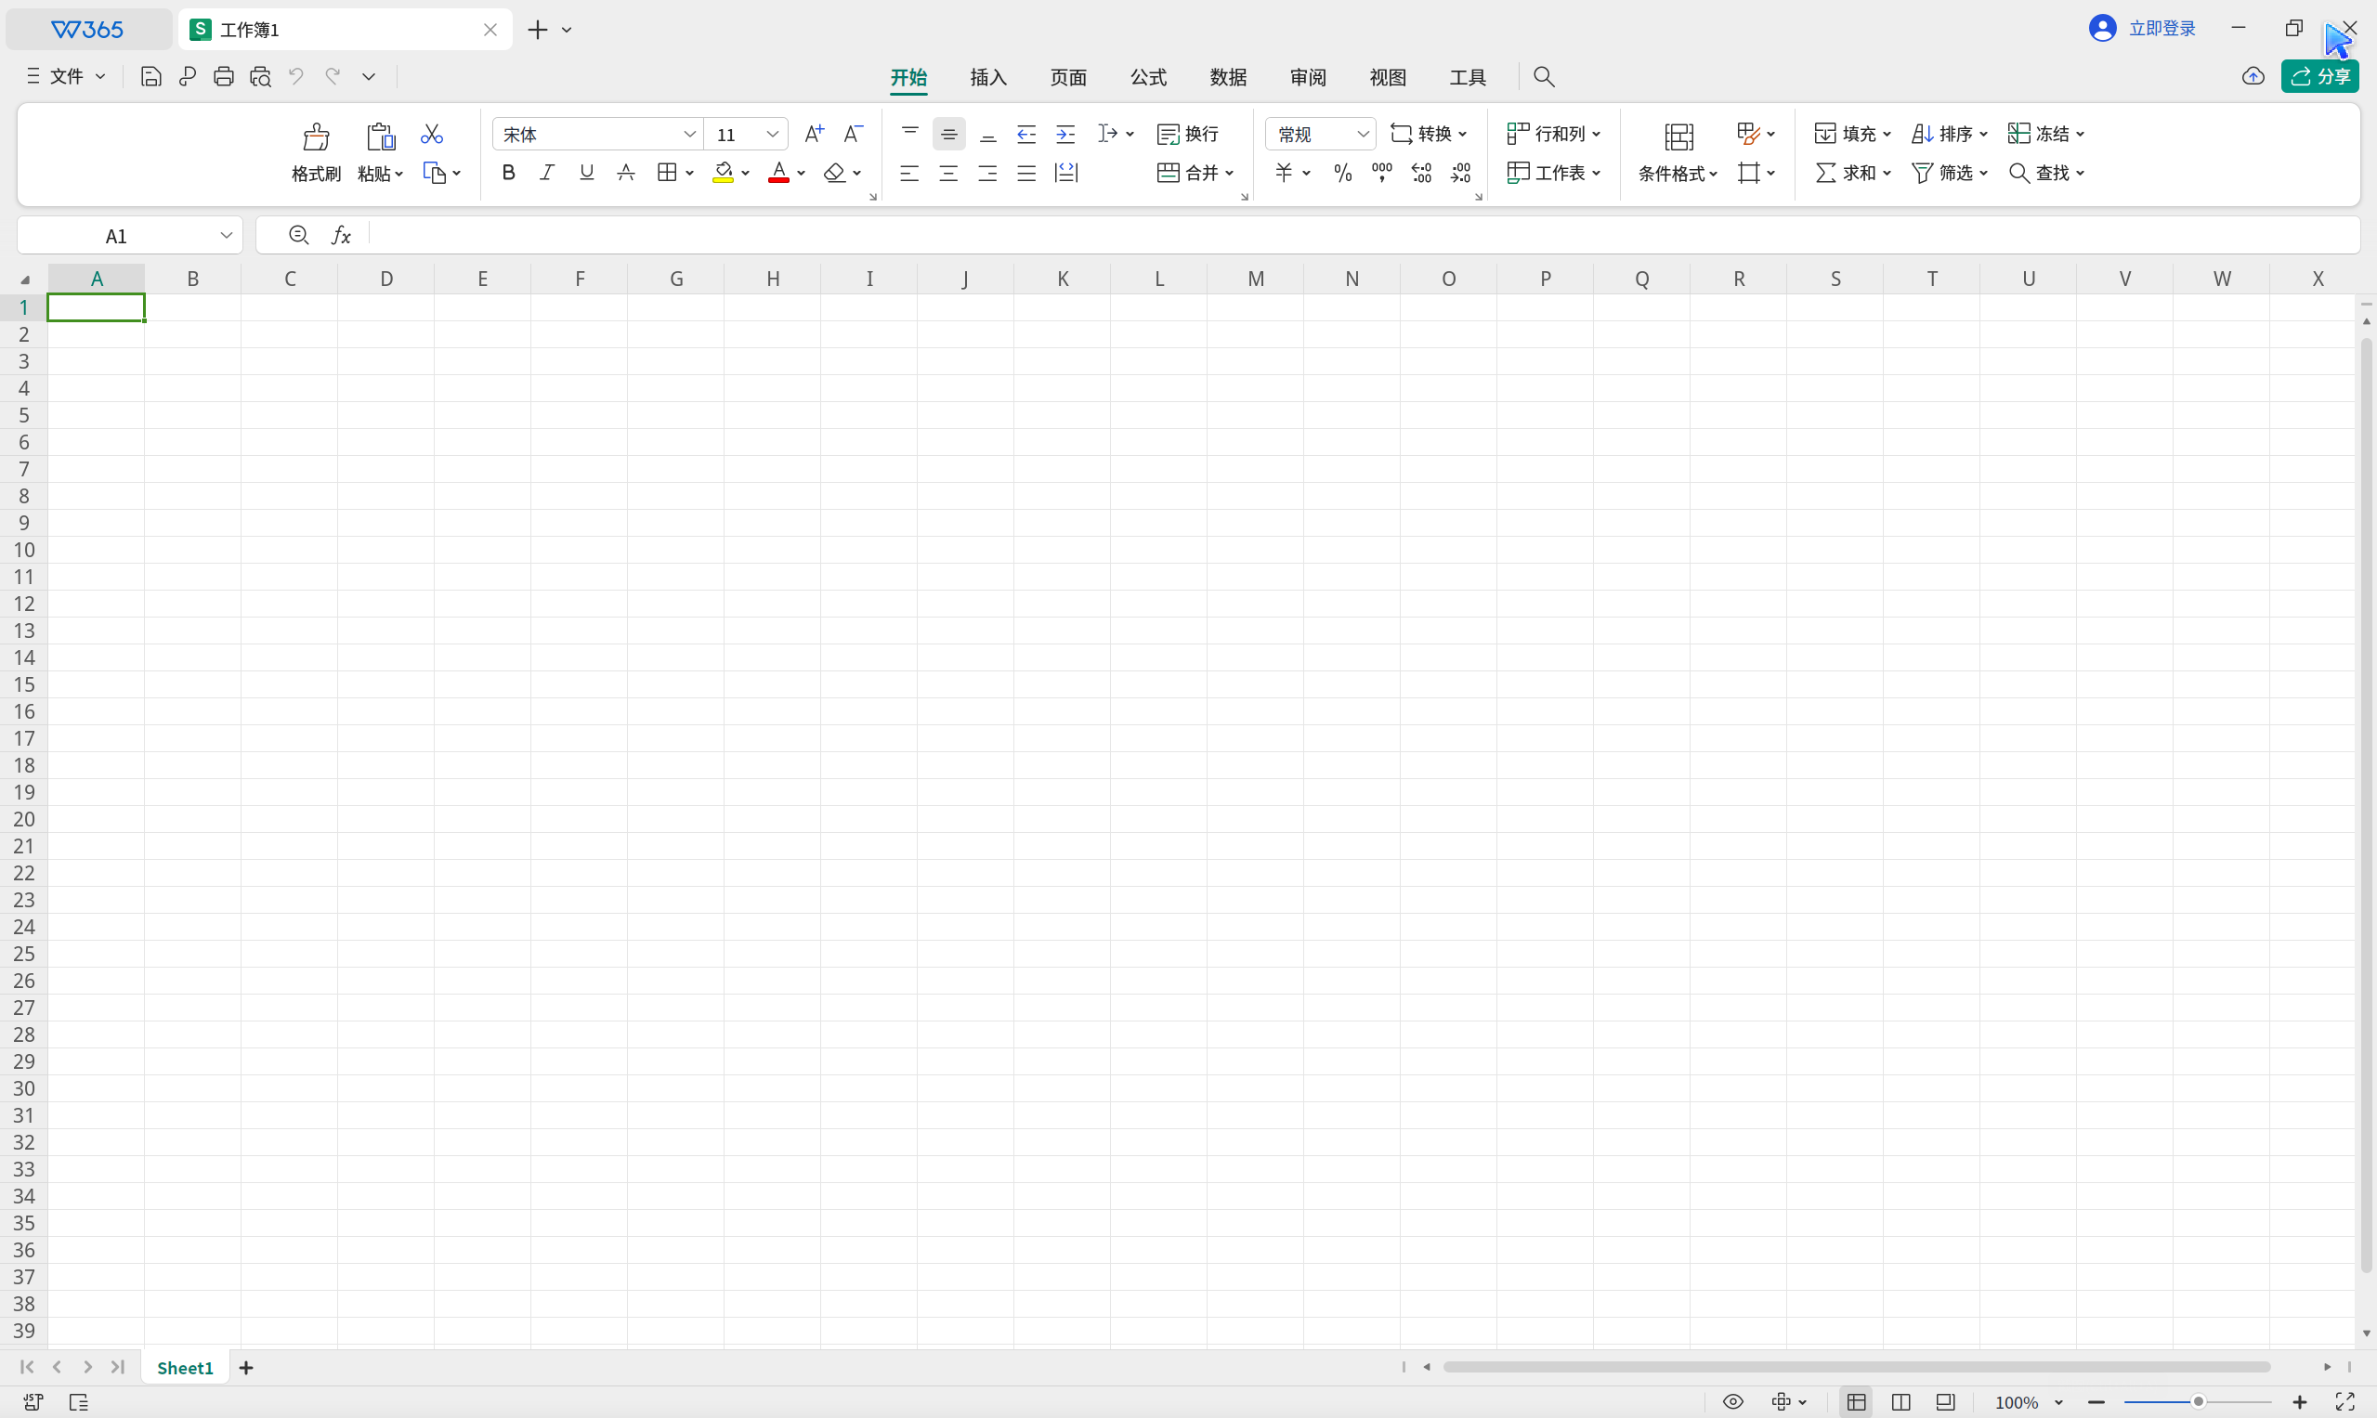Click the print icon in quick toolbar
The height and width of the screenshot is (1418, 2377).
(x=224, y=76)
